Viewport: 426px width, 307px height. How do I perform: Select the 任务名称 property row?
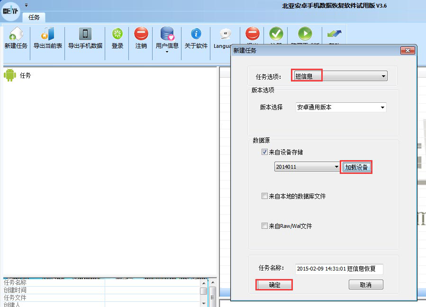tap(102, 282)
